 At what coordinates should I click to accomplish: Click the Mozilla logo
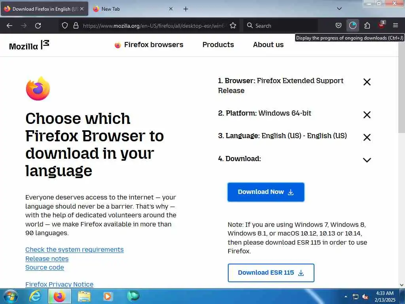point(29,45)
